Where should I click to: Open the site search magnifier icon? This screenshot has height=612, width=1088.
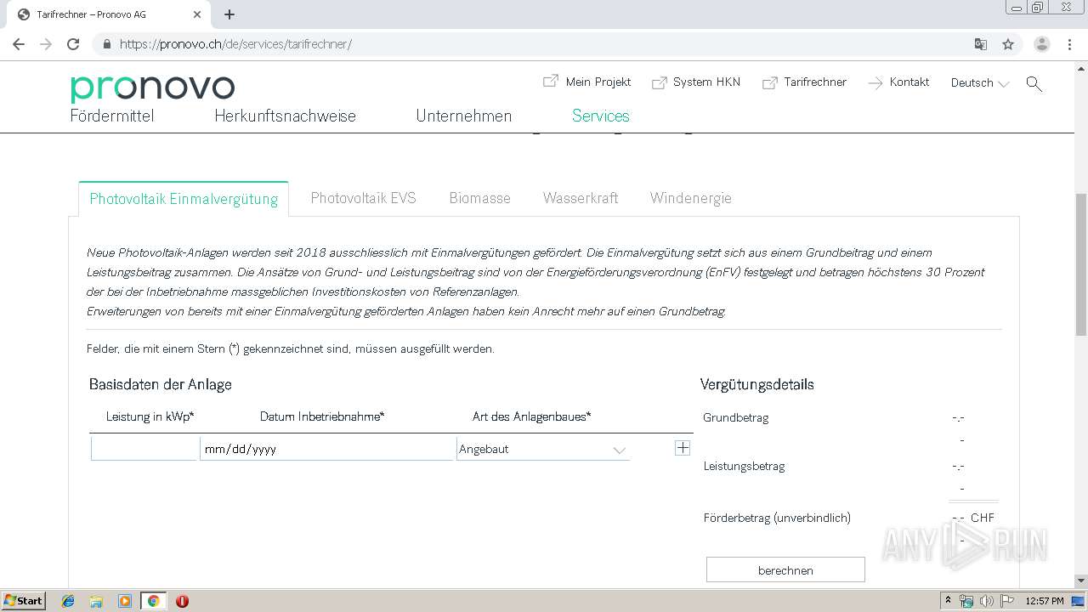pyautogui.click(x=1034, y=83)
